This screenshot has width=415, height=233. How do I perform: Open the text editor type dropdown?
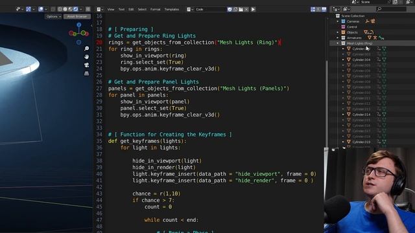[x=100, y=9]
